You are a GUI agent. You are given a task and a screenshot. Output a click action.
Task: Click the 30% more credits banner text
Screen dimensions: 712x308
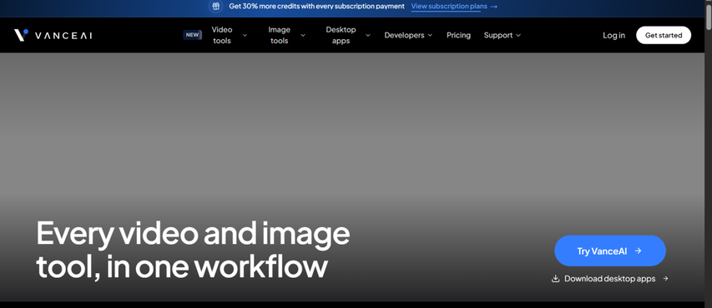click(x=316, y=7)
